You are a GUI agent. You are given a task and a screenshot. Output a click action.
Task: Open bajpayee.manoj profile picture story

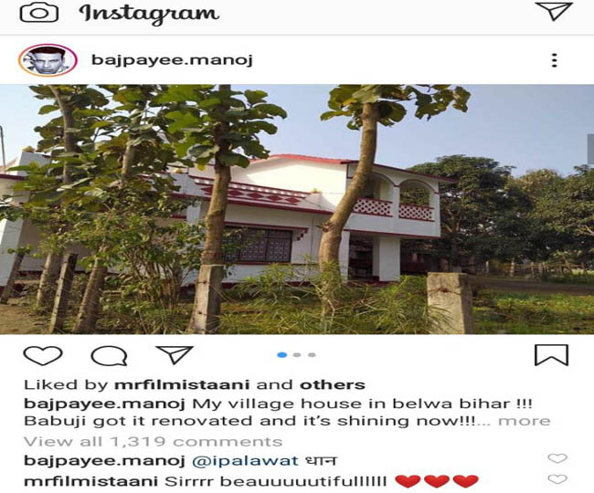[48, 60]
